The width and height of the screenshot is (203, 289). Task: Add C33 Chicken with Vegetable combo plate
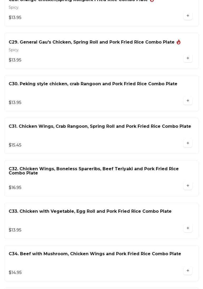point(188,228)
